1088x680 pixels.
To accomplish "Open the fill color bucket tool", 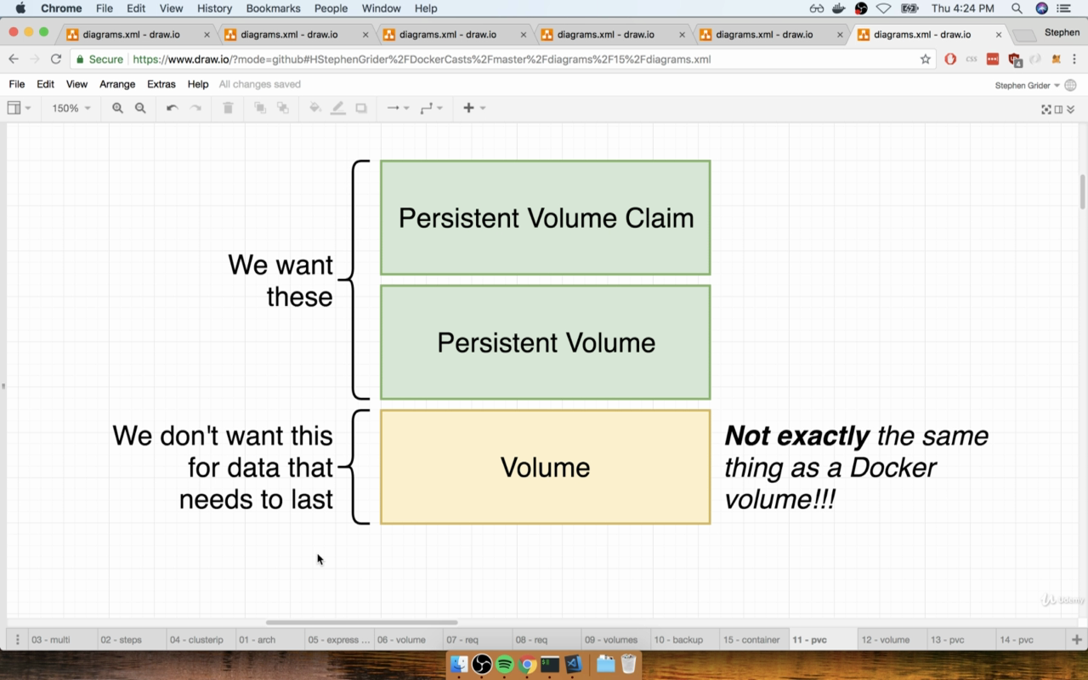I will [x=315, y=108].
